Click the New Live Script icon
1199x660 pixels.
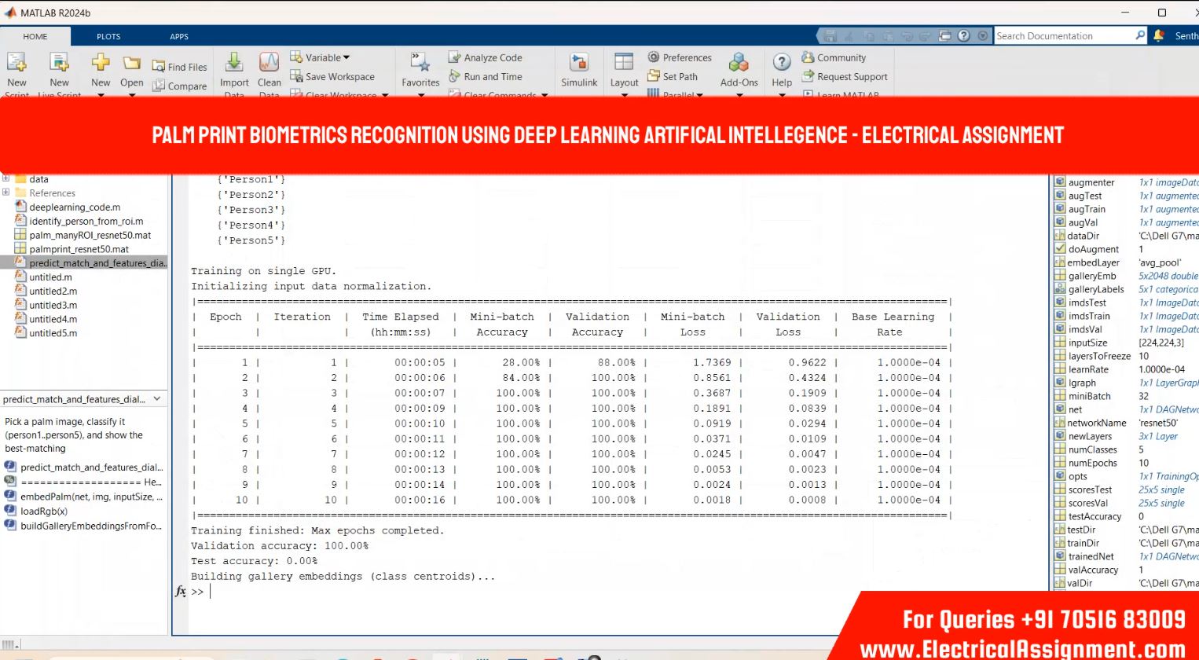coord(59,64)
